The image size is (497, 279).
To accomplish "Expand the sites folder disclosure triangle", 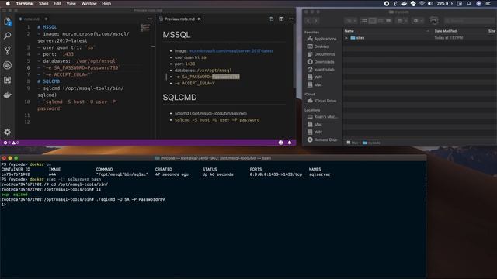I will click(x=346, y=38).
